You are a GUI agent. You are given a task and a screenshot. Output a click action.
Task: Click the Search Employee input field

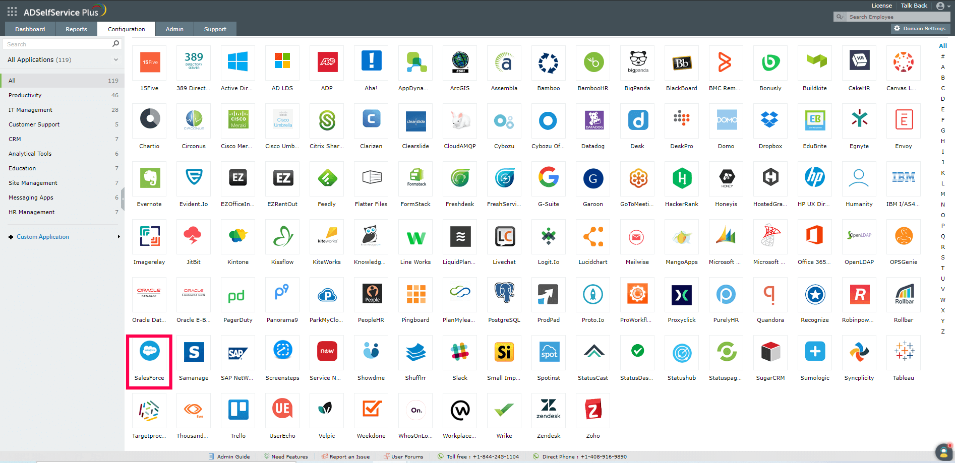click(x=898, y=17)
